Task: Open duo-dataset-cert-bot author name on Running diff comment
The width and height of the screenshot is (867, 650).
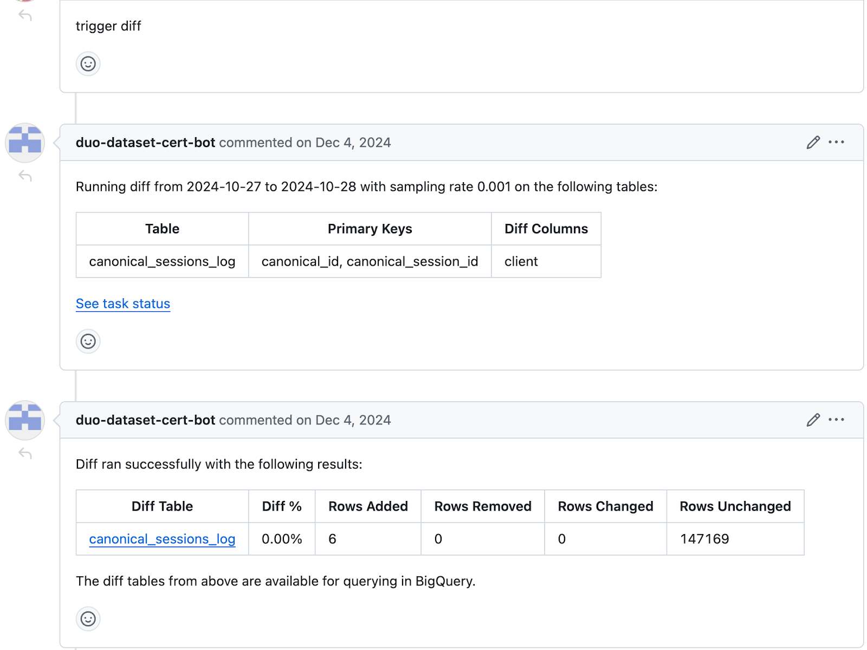Action: (x=145, y=143)
